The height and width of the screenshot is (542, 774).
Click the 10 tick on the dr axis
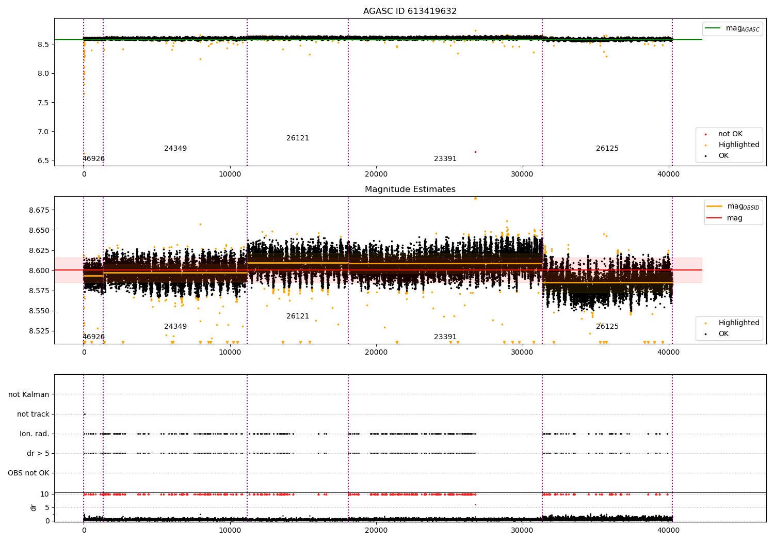(x=45, y=495)
